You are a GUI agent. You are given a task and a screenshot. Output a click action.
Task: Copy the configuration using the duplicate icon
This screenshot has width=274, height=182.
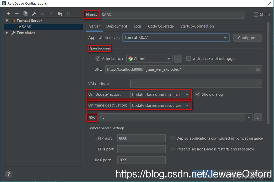click(25, 14)
